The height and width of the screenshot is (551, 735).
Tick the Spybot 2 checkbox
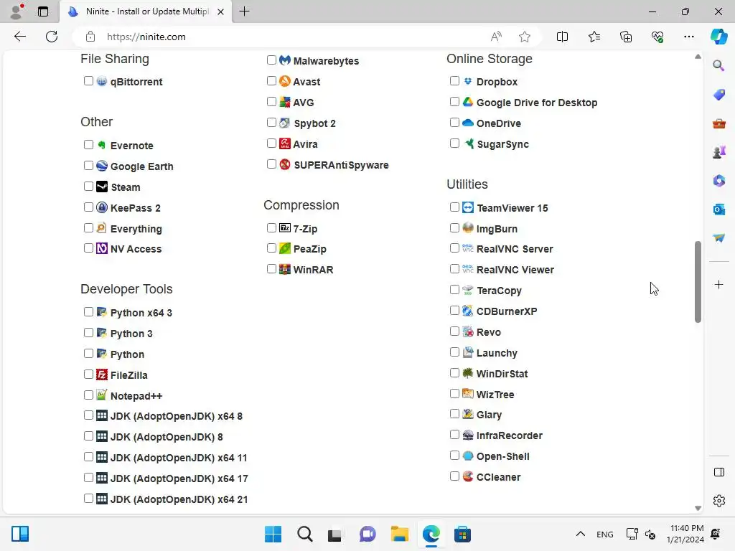(271, 122)
